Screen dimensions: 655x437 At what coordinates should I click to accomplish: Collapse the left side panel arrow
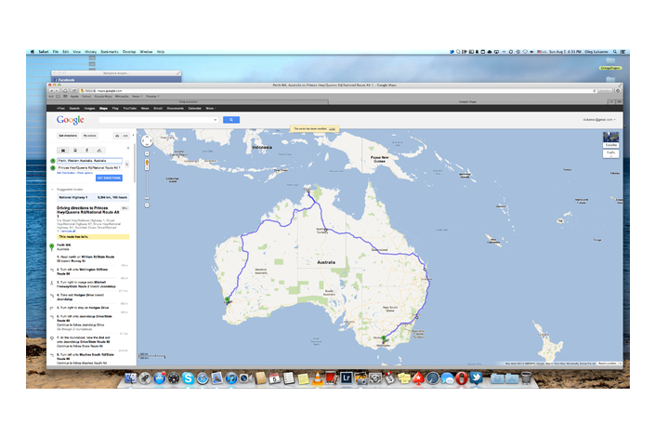point(134,135)
